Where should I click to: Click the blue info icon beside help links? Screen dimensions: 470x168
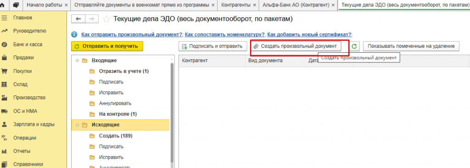tap(74, 34)
